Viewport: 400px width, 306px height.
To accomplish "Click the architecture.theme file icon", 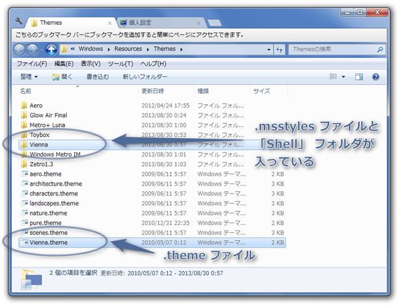I will coord(24,184).
